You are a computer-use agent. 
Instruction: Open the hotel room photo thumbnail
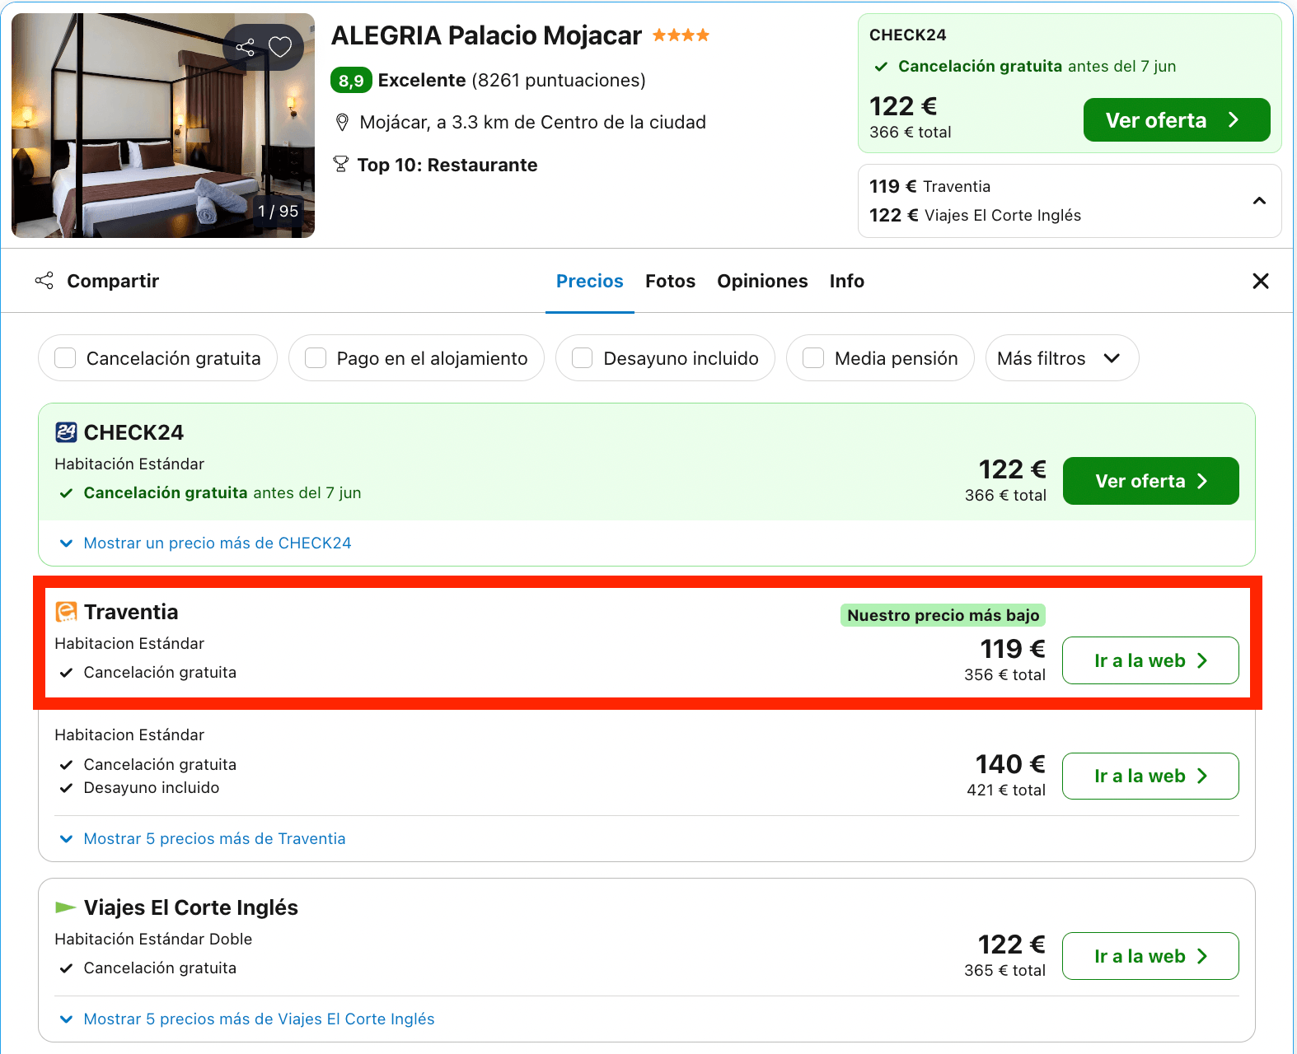pos(163,125)
